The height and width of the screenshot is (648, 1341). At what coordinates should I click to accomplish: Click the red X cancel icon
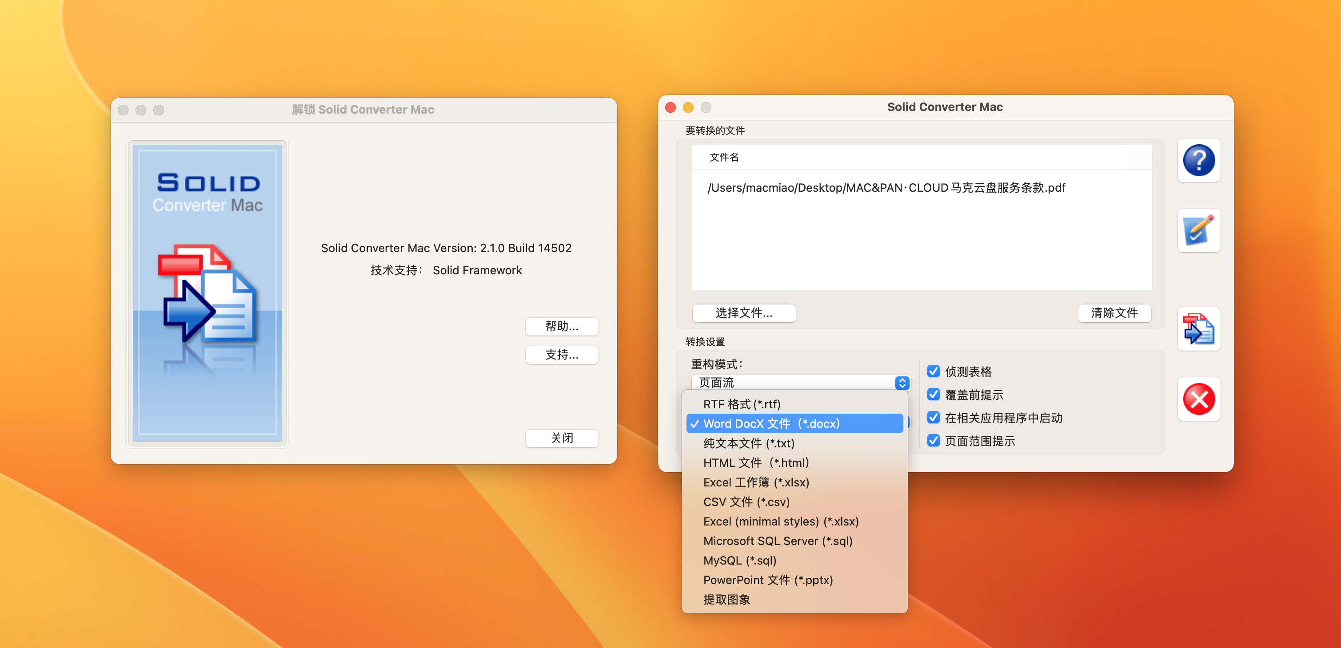point(1198,399)
